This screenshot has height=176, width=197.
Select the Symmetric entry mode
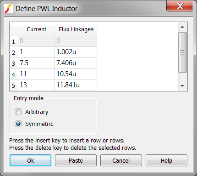[18, 124]
